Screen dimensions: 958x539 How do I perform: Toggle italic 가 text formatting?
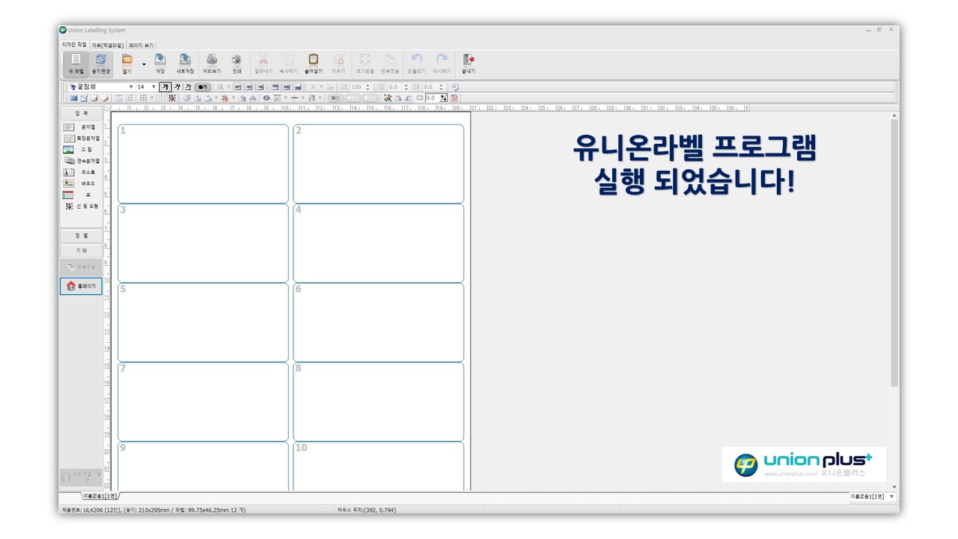[x=177, y=87]
